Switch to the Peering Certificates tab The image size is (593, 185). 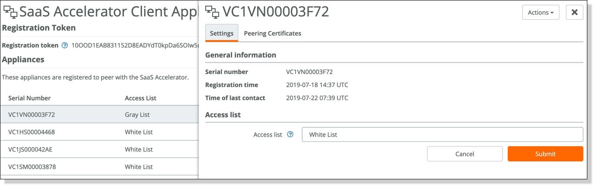(x=273, y=33)
